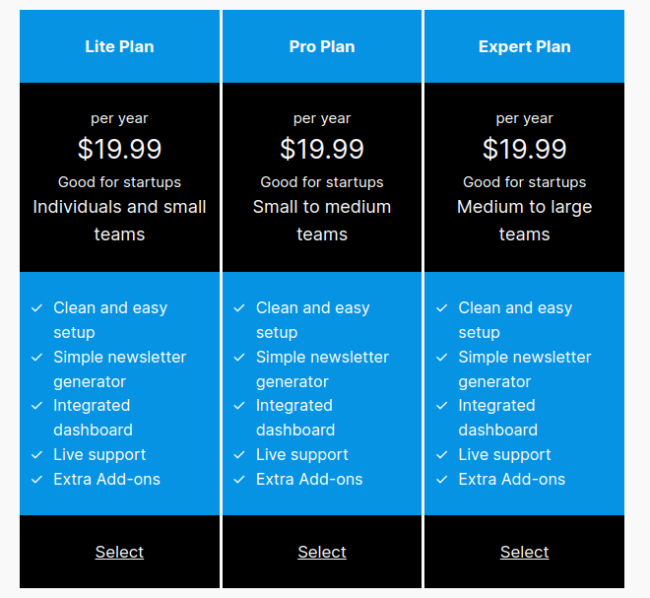650x598 pixels.
Task: Click Expert Plan's "Simple newsletter generator" feature text
Action: pos(524,369)
